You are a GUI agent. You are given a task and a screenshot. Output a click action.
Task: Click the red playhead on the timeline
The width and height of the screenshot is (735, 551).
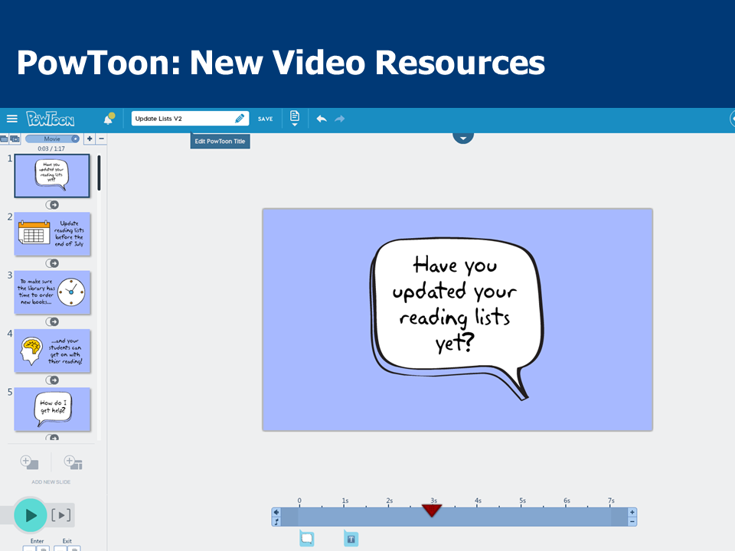pos(432,510)
